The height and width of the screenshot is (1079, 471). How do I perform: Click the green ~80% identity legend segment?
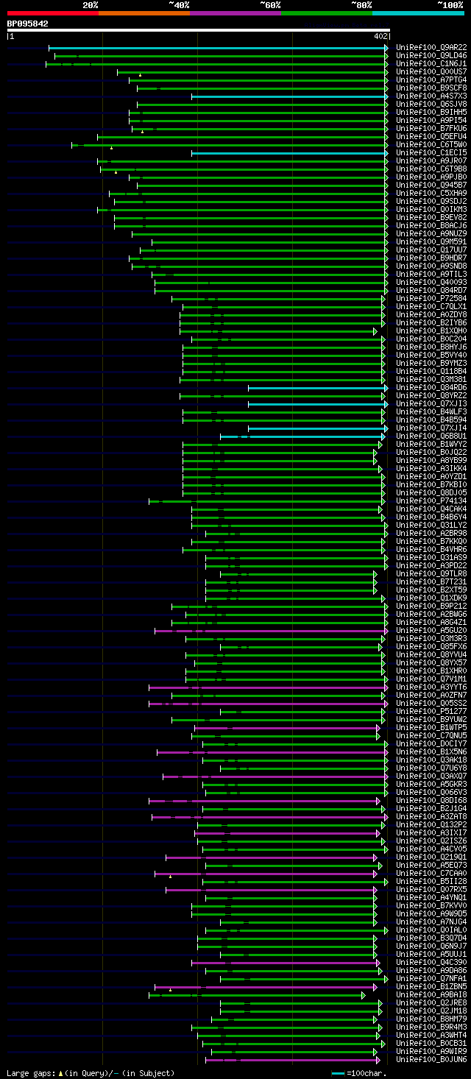click(x=326, y=13)
